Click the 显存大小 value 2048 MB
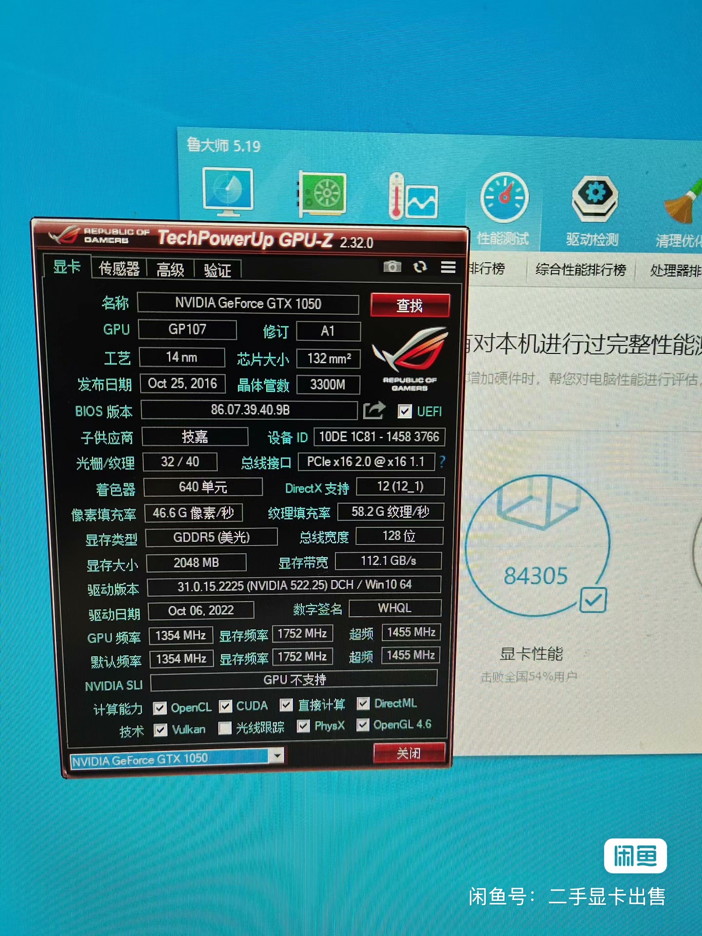The height and width of the screenshot is (936, 702). click(196, 563)
